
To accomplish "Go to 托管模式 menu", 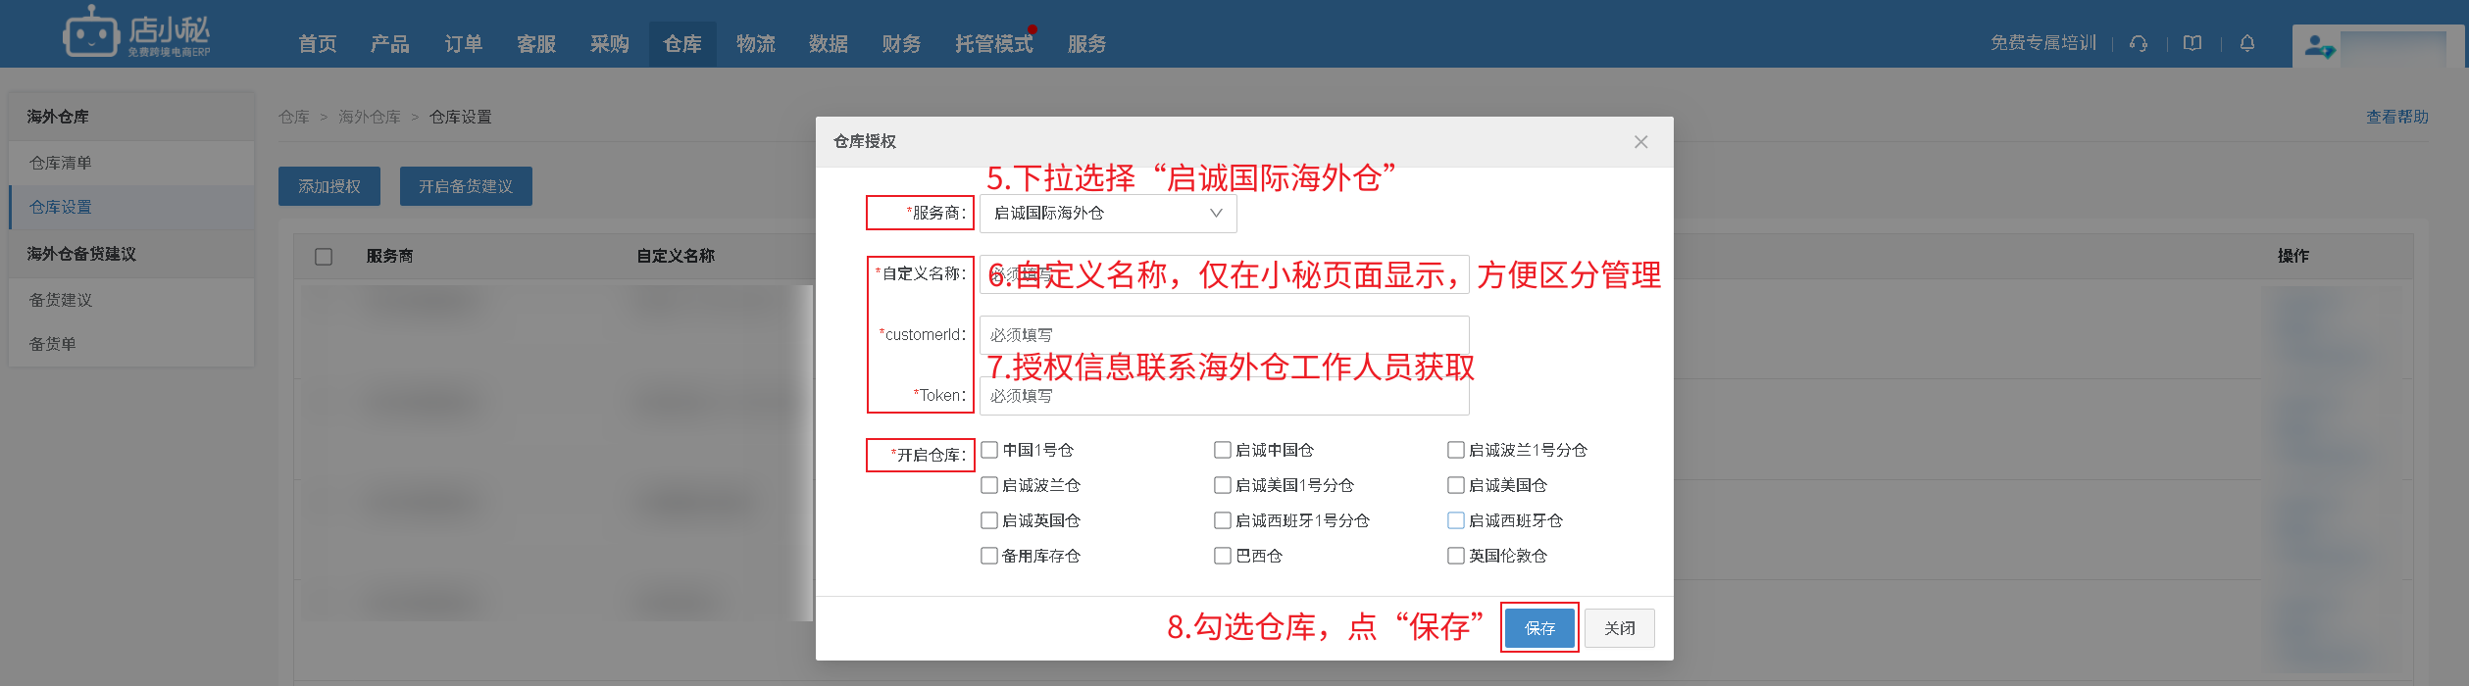I will (x=993, y=44).
